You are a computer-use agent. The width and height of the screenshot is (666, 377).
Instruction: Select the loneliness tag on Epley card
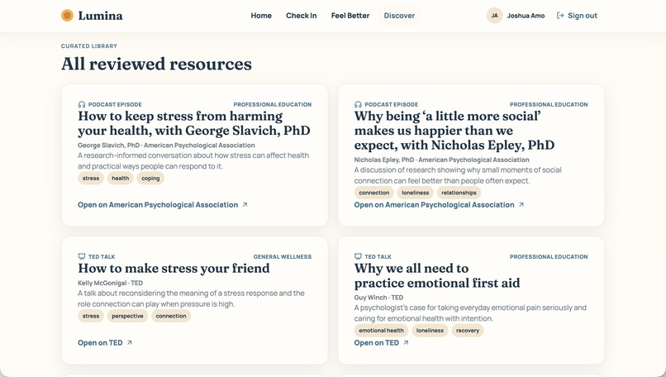[x=416, y=193]
